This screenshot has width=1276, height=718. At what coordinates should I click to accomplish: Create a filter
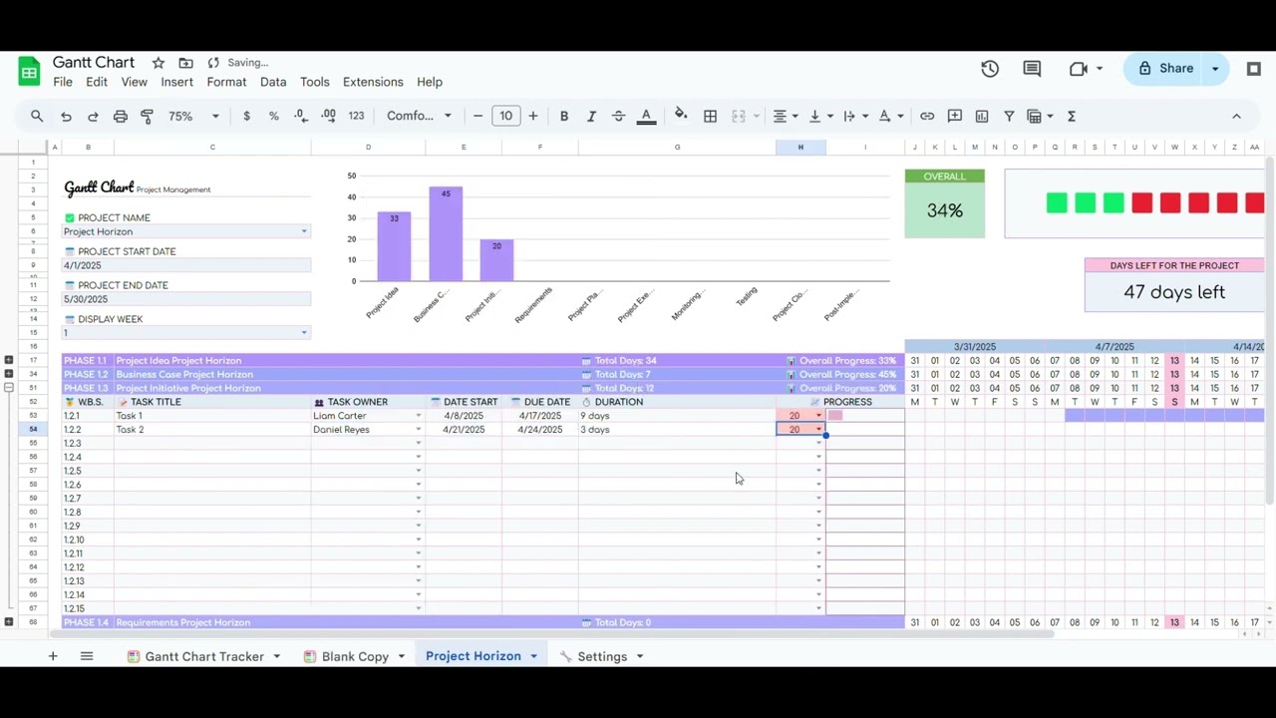[1009, 117]
